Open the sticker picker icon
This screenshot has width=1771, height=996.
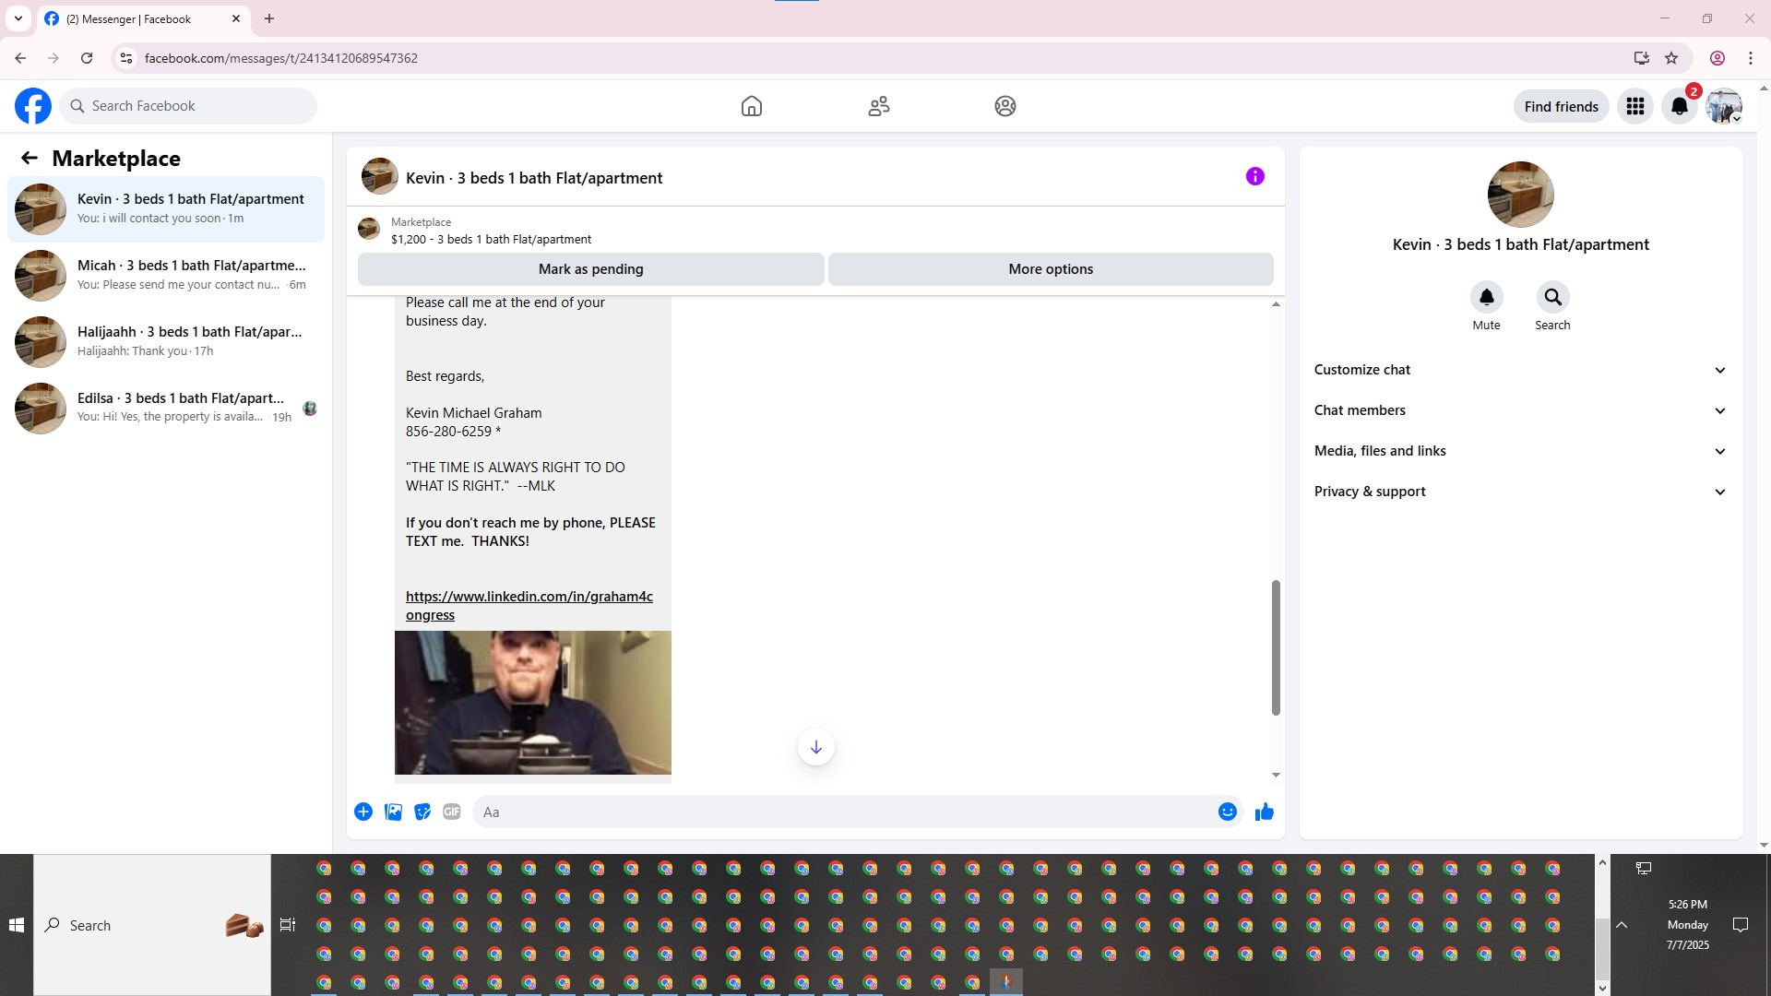click(422, 812)
